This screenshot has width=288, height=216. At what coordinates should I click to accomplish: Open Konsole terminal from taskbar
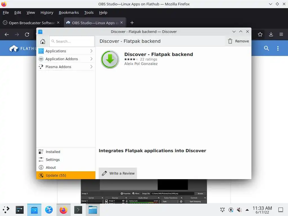coord(78,210)
